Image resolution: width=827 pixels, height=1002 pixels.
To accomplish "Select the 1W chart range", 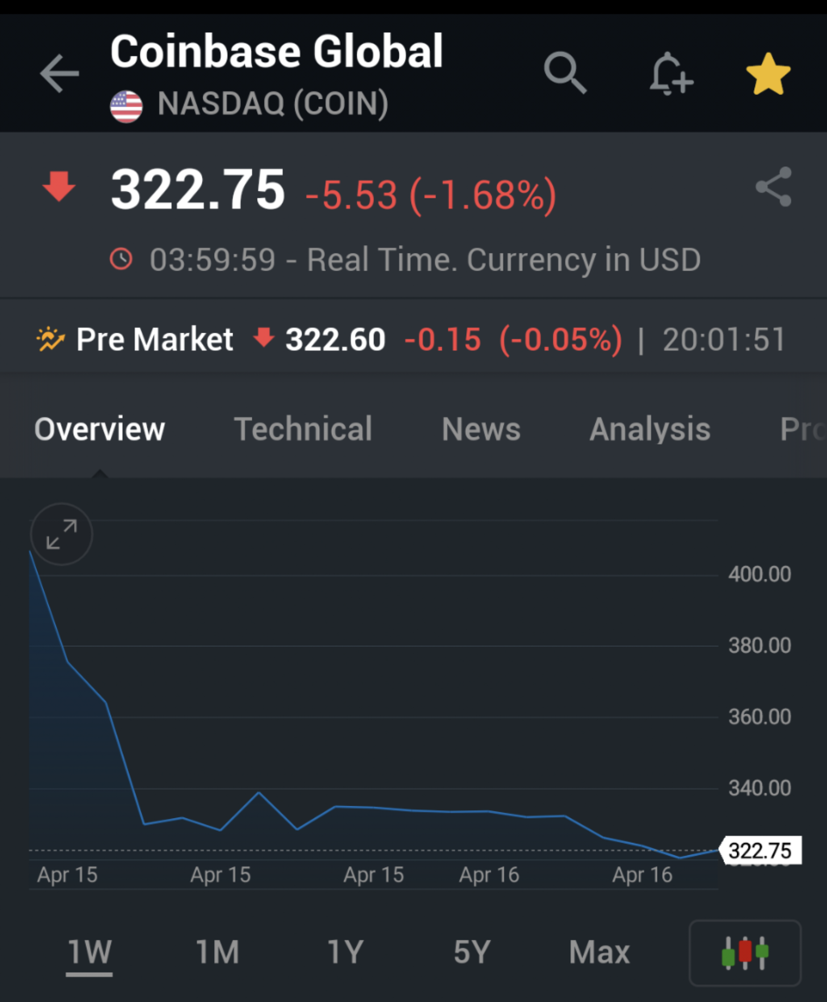I will click(90, 952).
